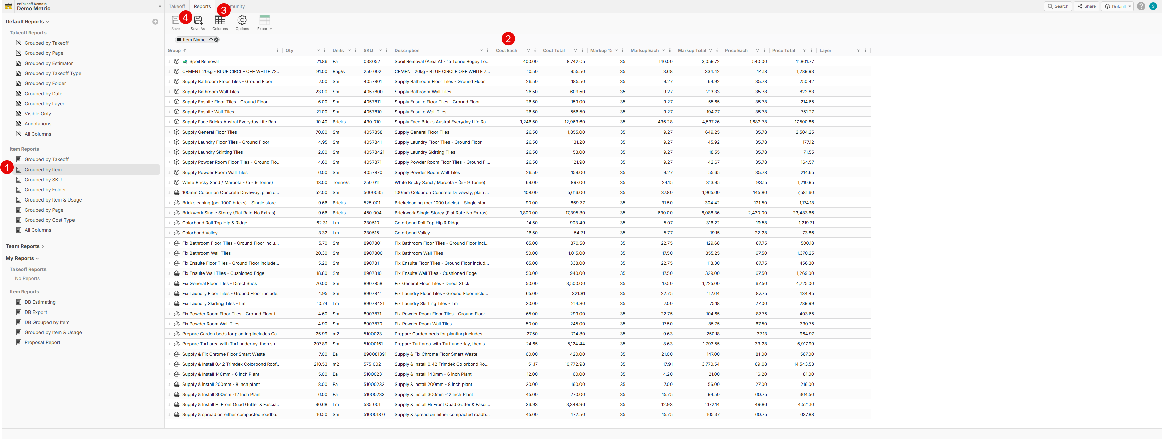Open the Columns chooser icon
1162x439 pixels.
(x=220, y=21)
